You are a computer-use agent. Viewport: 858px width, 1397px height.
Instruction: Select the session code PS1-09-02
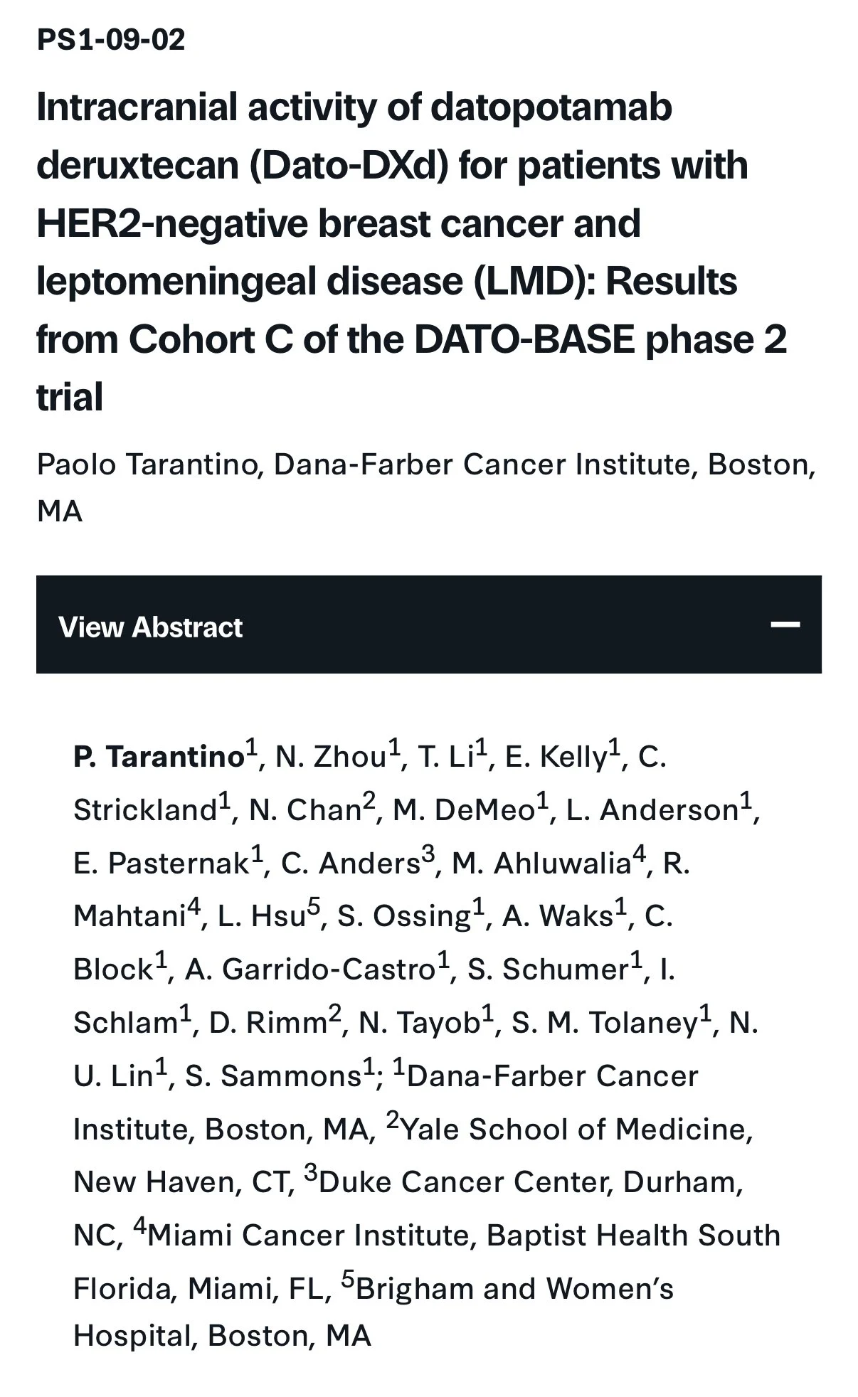(111, 39)
